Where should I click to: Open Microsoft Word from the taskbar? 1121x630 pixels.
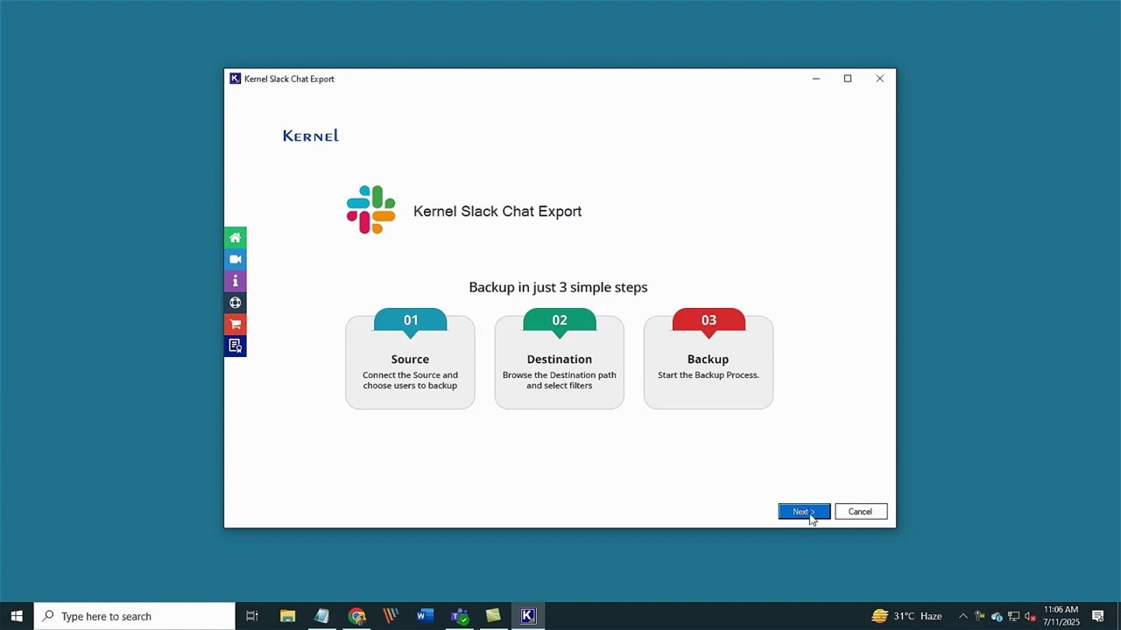tap(425, 616)
